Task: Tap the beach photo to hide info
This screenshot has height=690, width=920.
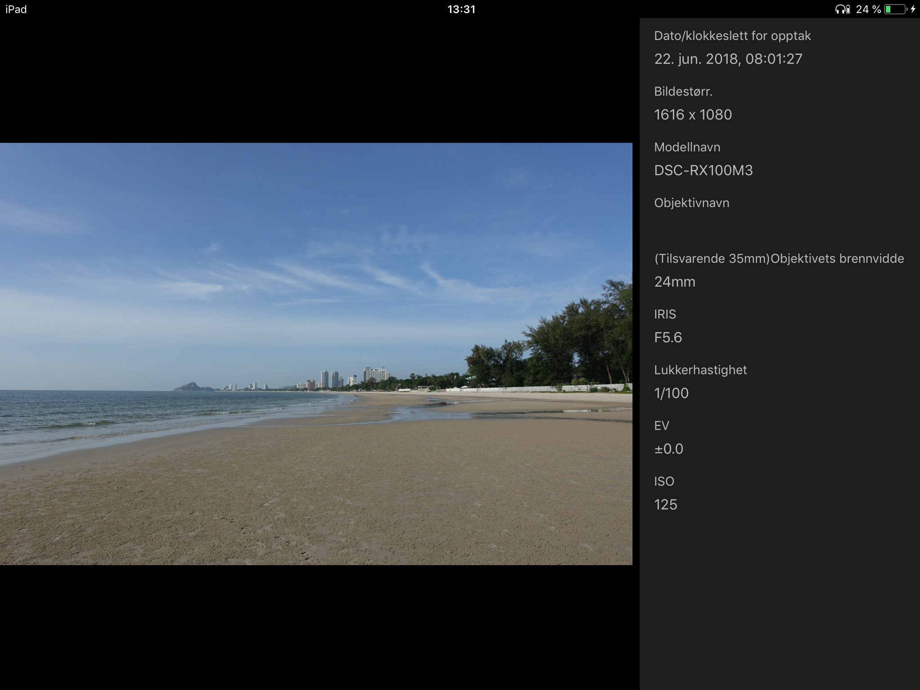Action: pyautogui.click(x=316, y=354)
